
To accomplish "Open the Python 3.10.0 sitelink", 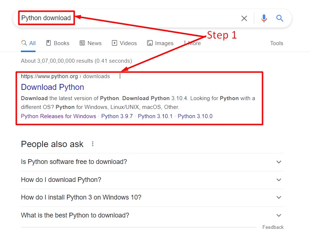I will pos(195,116).
